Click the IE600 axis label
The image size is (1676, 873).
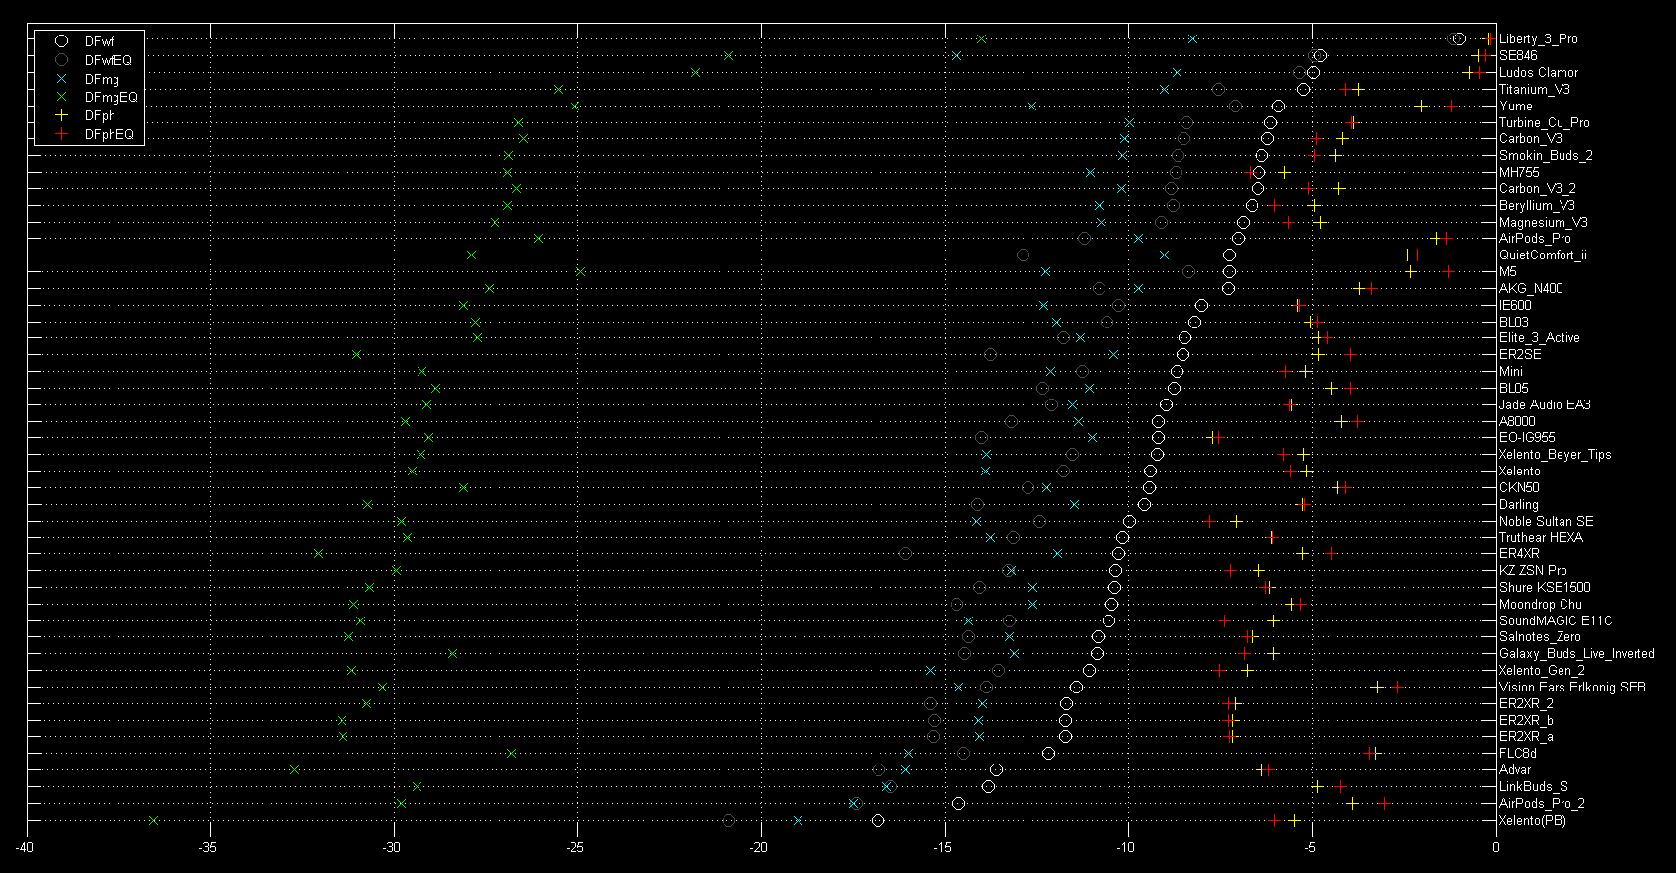(x=1515, y=305)
